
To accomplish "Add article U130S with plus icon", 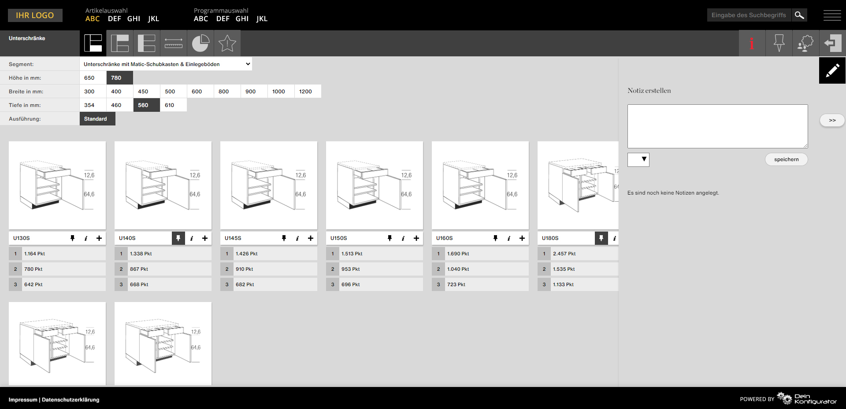I will (99, 238).
